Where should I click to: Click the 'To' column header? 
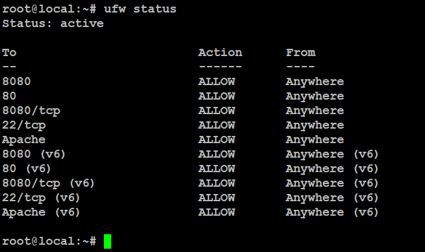[9, 52]
